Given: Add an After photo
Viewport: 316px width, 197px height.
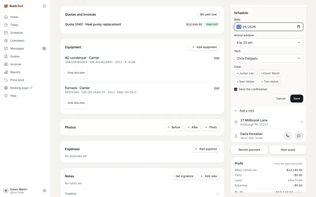Looking at the screenshot, I should (192, 127).
